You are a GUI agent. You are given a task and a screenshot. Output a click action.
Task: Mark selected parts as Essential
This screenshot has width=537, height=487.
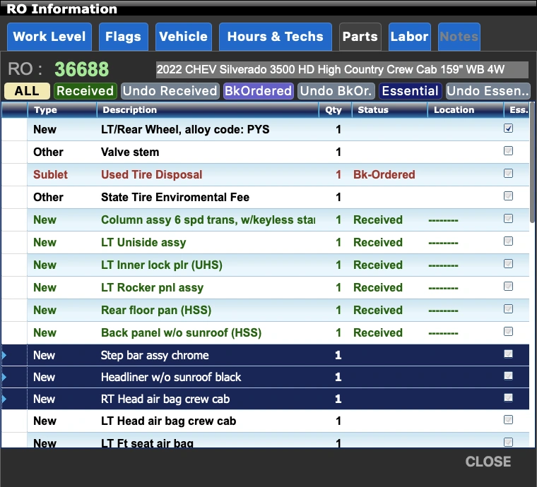[x=410, y=91]
